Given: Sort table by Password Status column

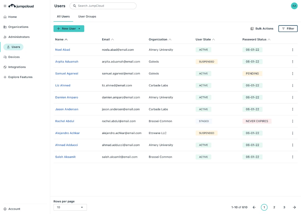Looking at the screenshot, I should click(256, 39).
